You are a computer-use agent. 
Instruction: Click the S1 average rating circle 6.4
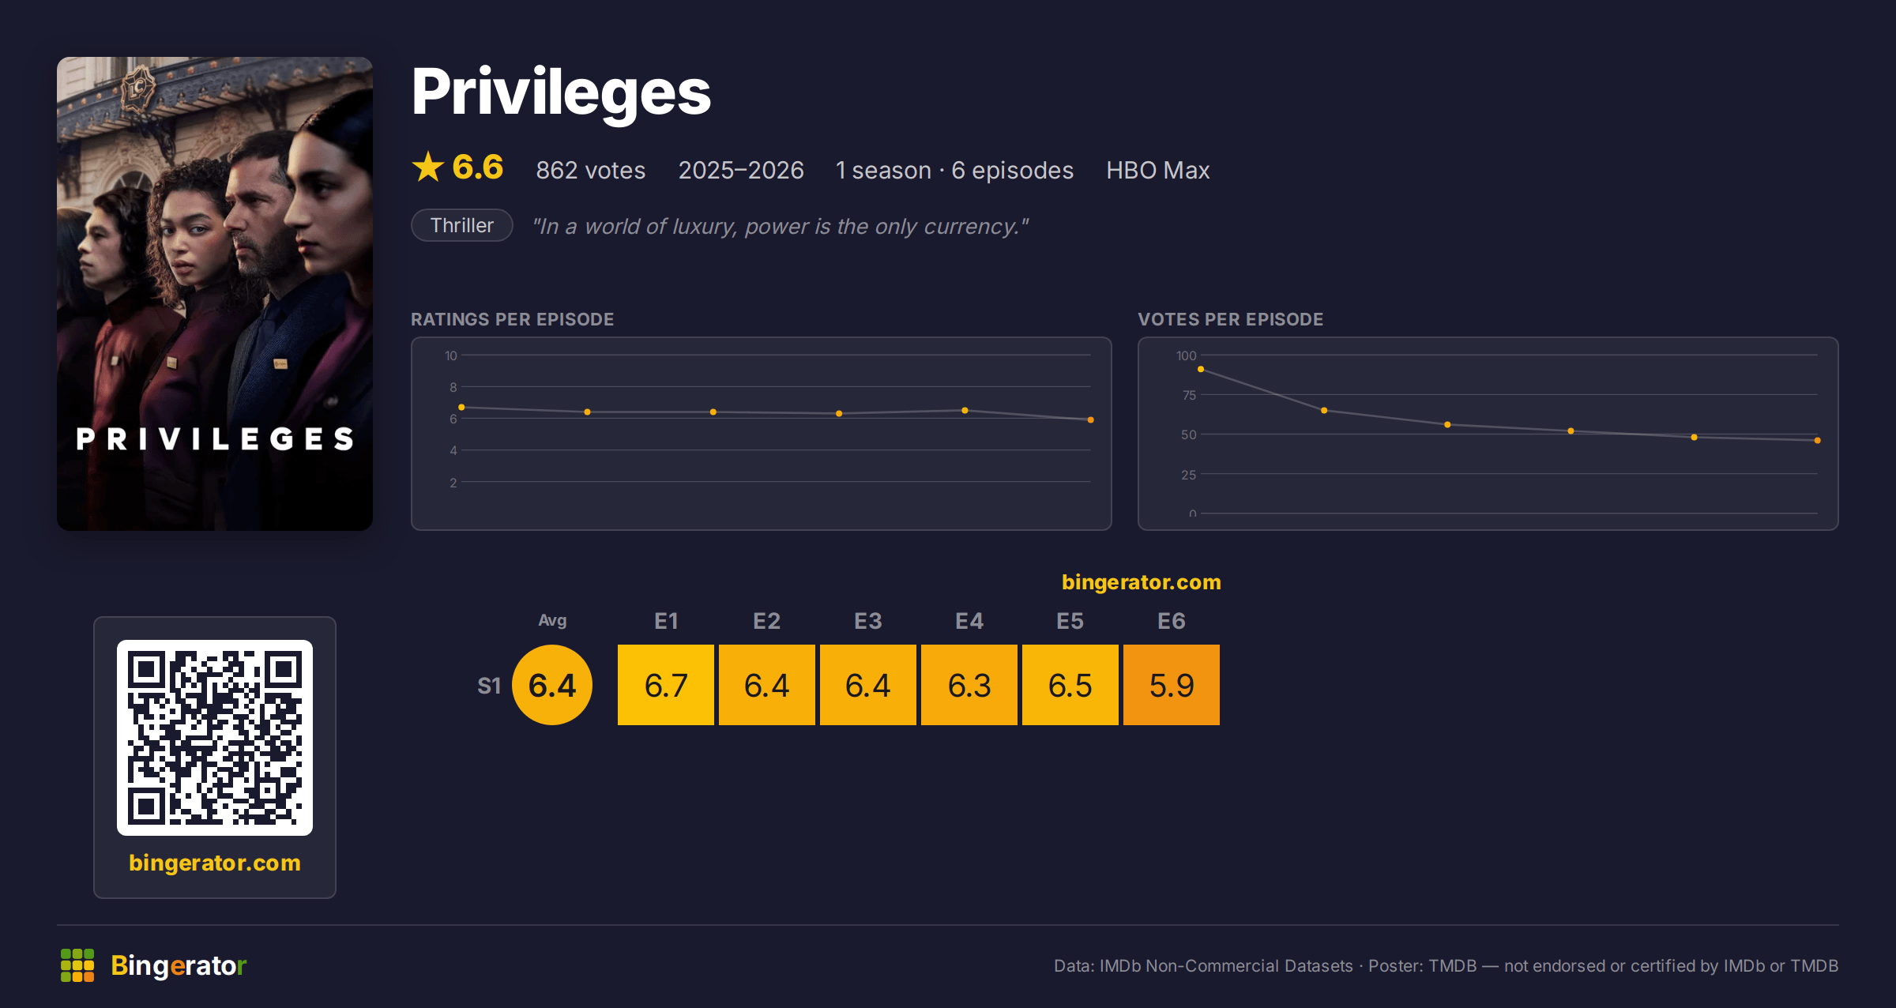(552, 685)
